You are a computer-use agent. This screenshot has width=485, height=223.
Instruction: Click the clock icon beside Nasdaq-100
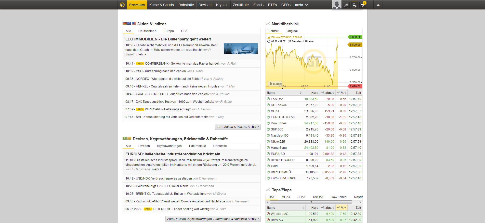pos(268,136)
